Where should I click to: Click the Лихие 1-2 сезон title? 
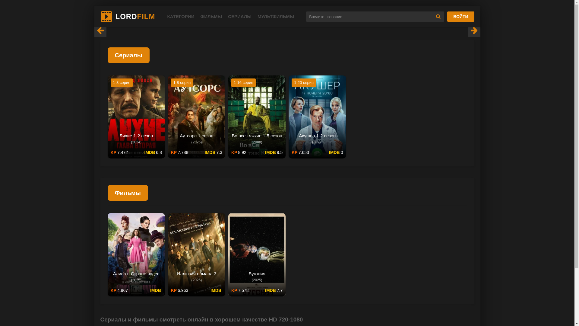[136, 136]
